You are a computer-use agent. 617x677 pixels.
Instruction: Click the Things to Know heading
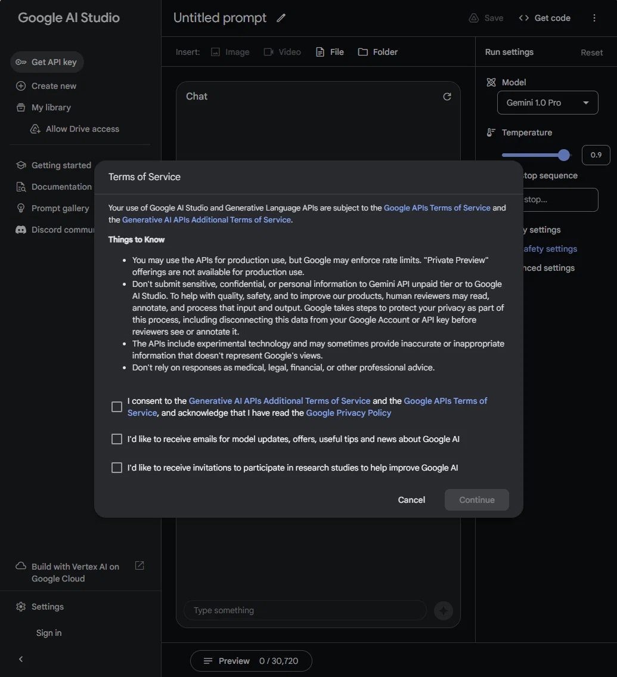(x=137, y=240)
